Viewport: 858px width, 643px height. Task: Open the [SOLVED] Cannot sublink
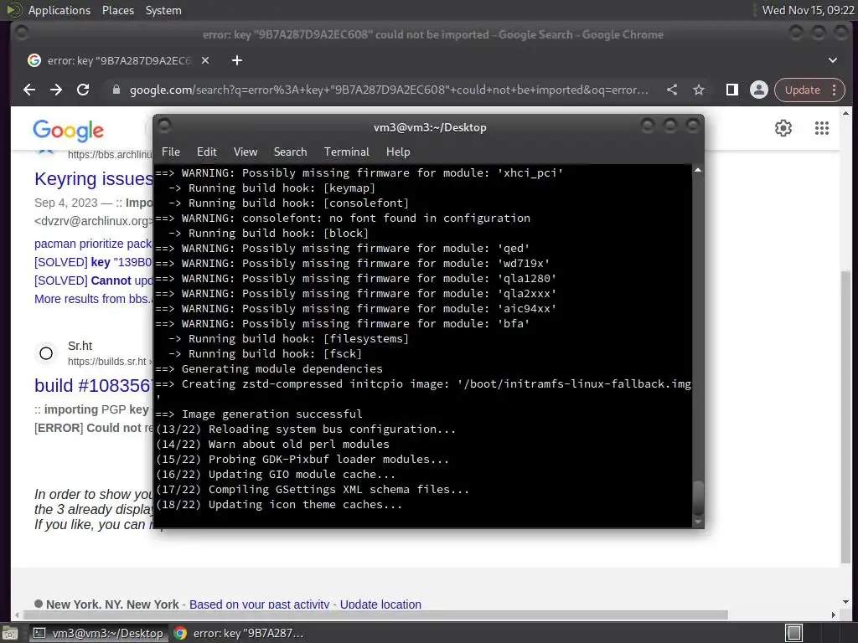(x=93, y=280)
